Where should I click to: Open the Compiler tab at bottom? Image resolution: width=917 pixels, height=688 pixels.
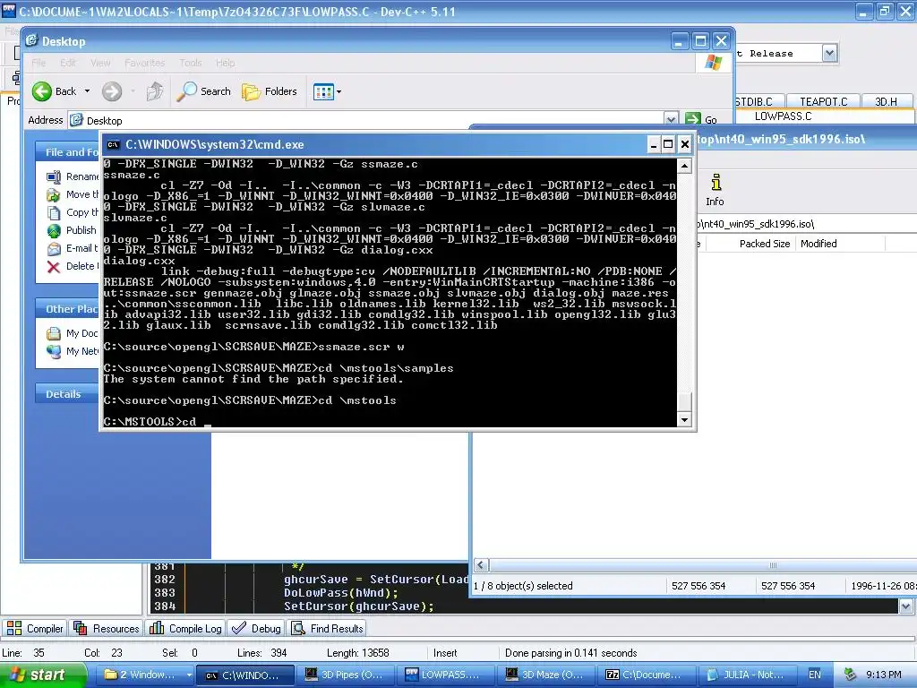[x=35, y=628]
